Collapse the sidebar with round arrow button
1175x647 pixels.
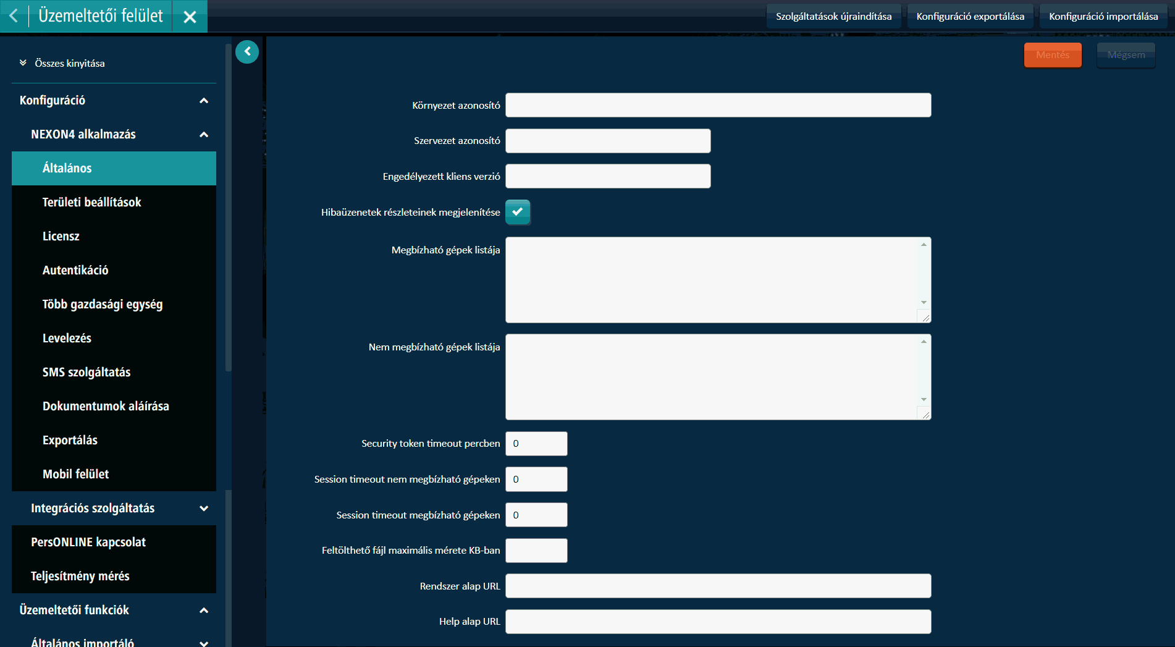(x=247, y=52)
